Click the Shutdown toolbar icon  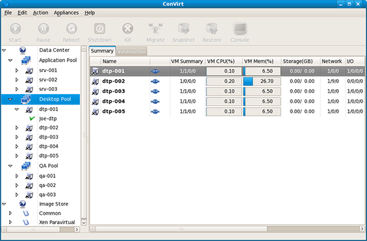point(99,29)
